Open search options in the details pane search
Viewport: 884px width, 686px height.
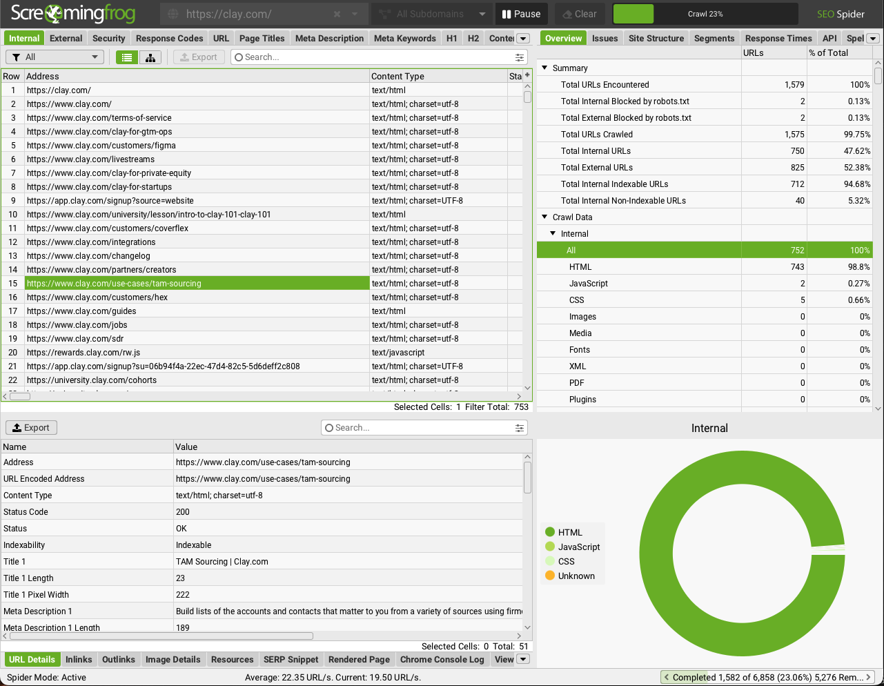click(520, 428)
